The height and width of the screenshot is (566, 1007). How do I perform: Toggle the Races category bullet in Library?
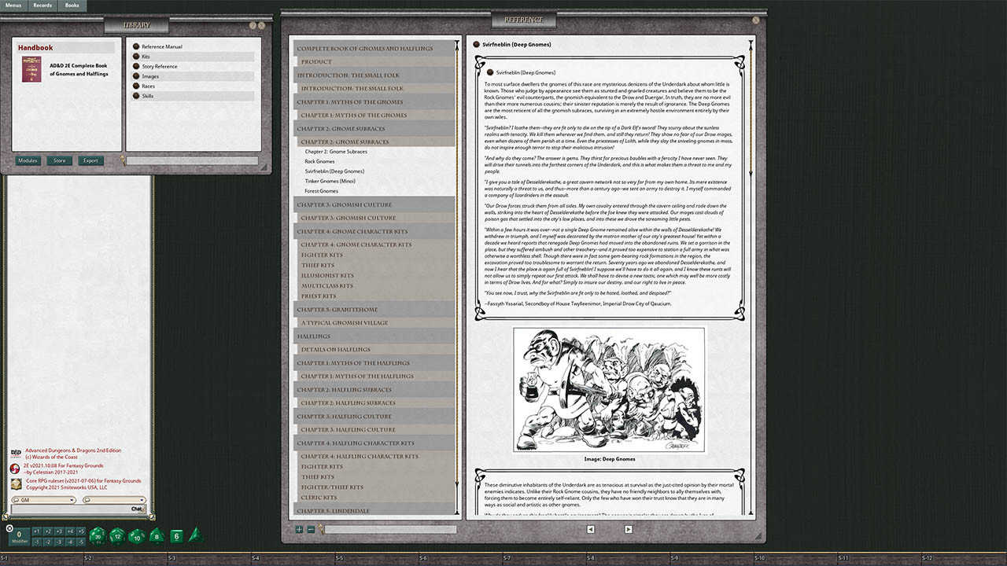click(x=135, y=86)
